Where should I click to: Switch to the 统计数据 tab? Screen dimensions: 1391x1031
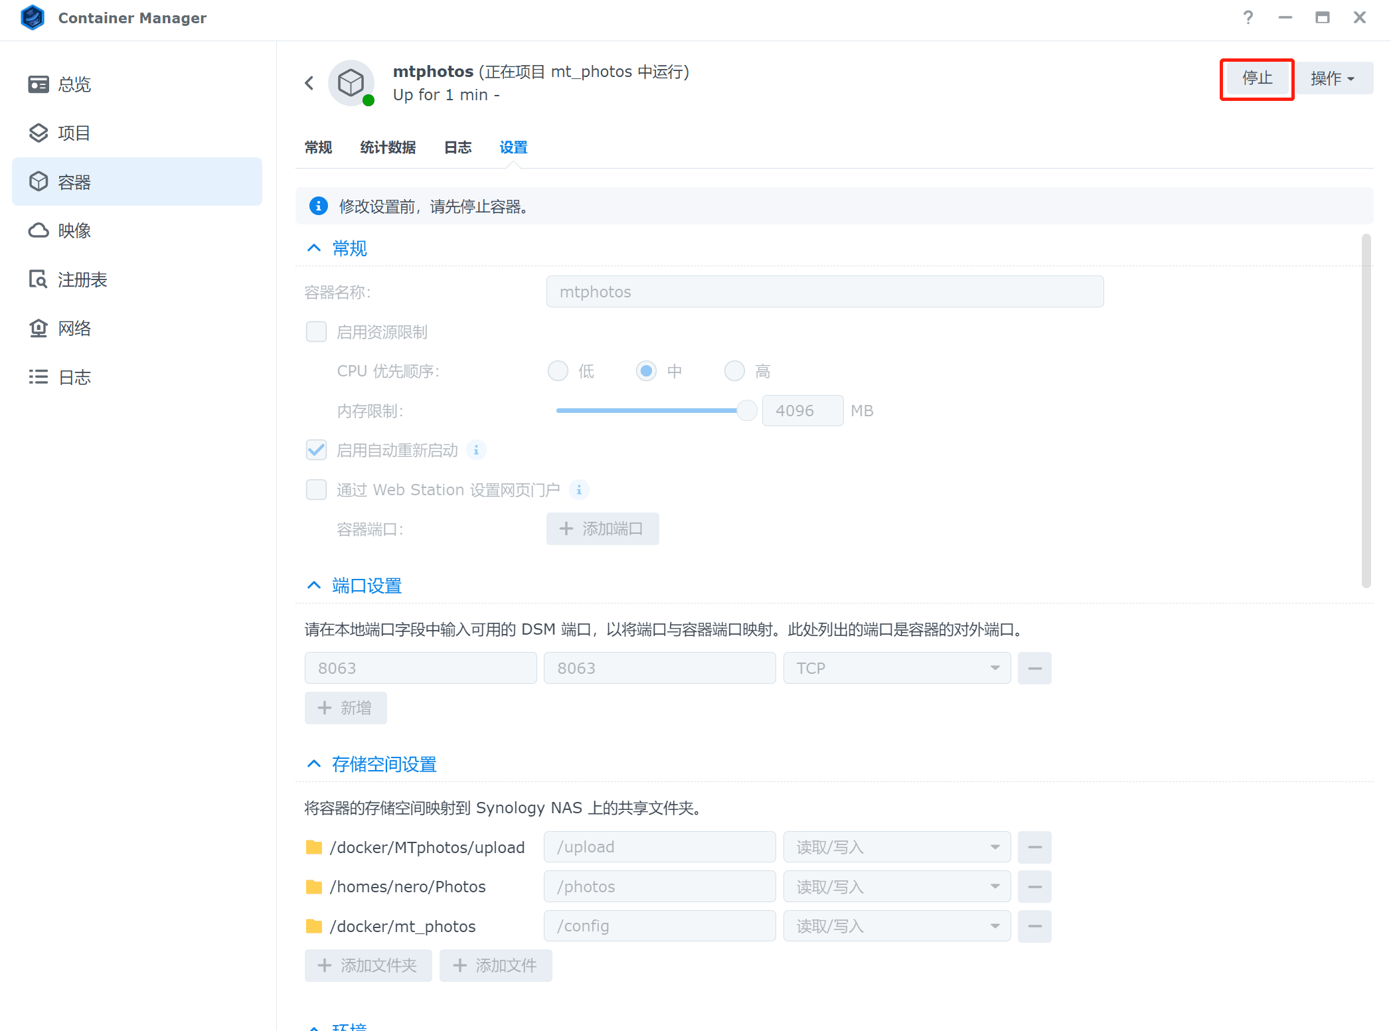click(x=388, y=147)
